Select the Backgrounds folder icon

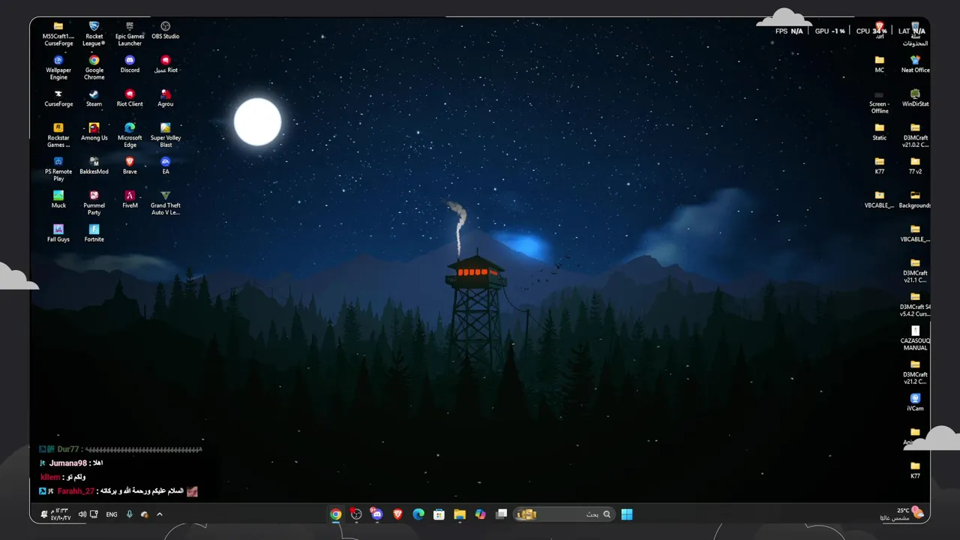click(915, 199)
